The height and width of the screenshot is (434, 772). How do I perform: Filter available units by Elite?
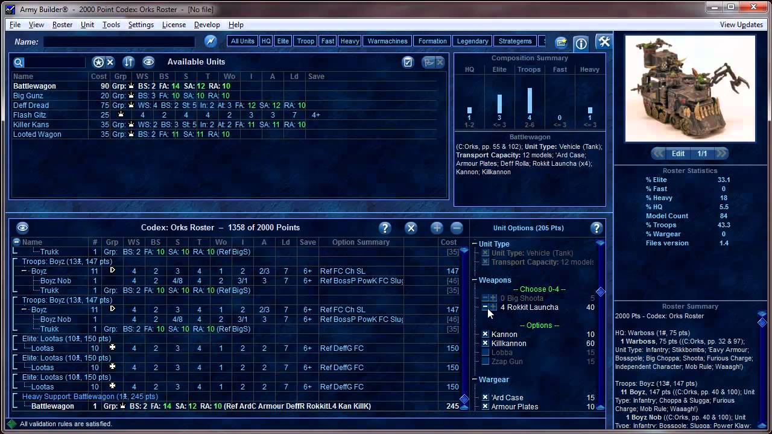coord(283,41)
